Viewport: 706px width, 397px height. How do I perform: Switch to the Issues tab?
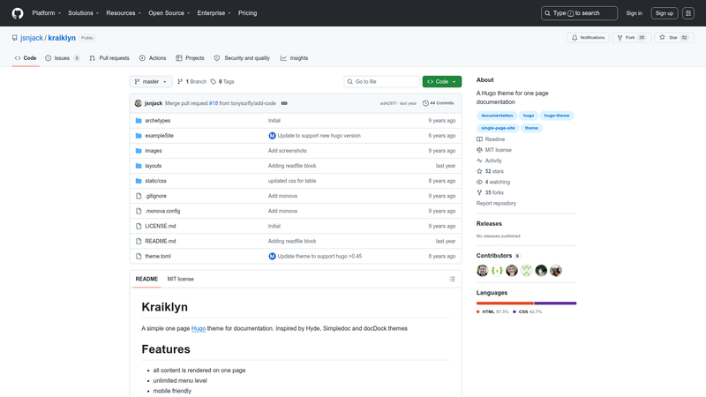[63, 58]
